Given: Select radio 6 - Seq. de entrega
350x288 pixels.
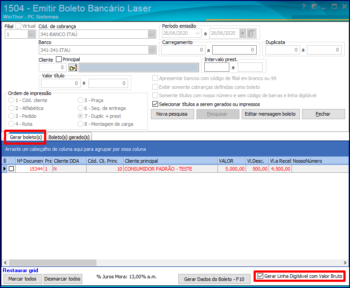Looking at the screenshot, I should click(x=81, y=108).
